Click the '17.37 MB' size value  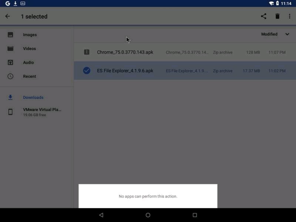click(251, 71)
